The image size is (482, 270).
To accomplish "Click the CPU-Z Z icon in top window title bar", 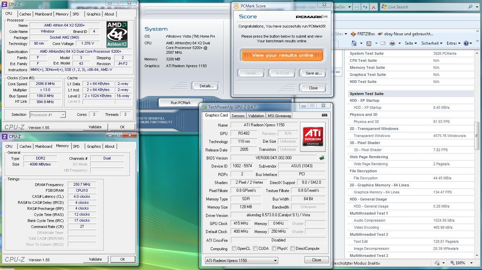I will [x=5, y=4].
